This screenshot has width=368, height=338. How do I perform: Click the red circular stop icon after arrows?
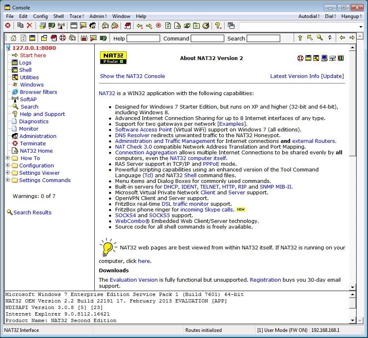(158, 25)
